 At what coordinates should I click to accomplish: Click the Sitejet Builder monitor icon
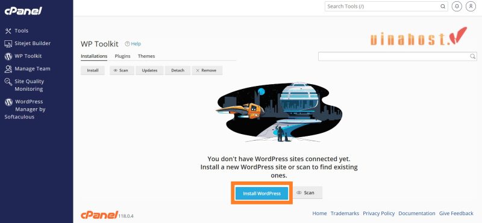coord(8,43)
